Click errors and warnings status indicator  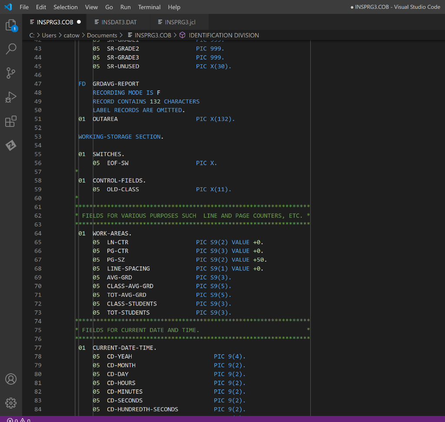click(x=18, y=420)
